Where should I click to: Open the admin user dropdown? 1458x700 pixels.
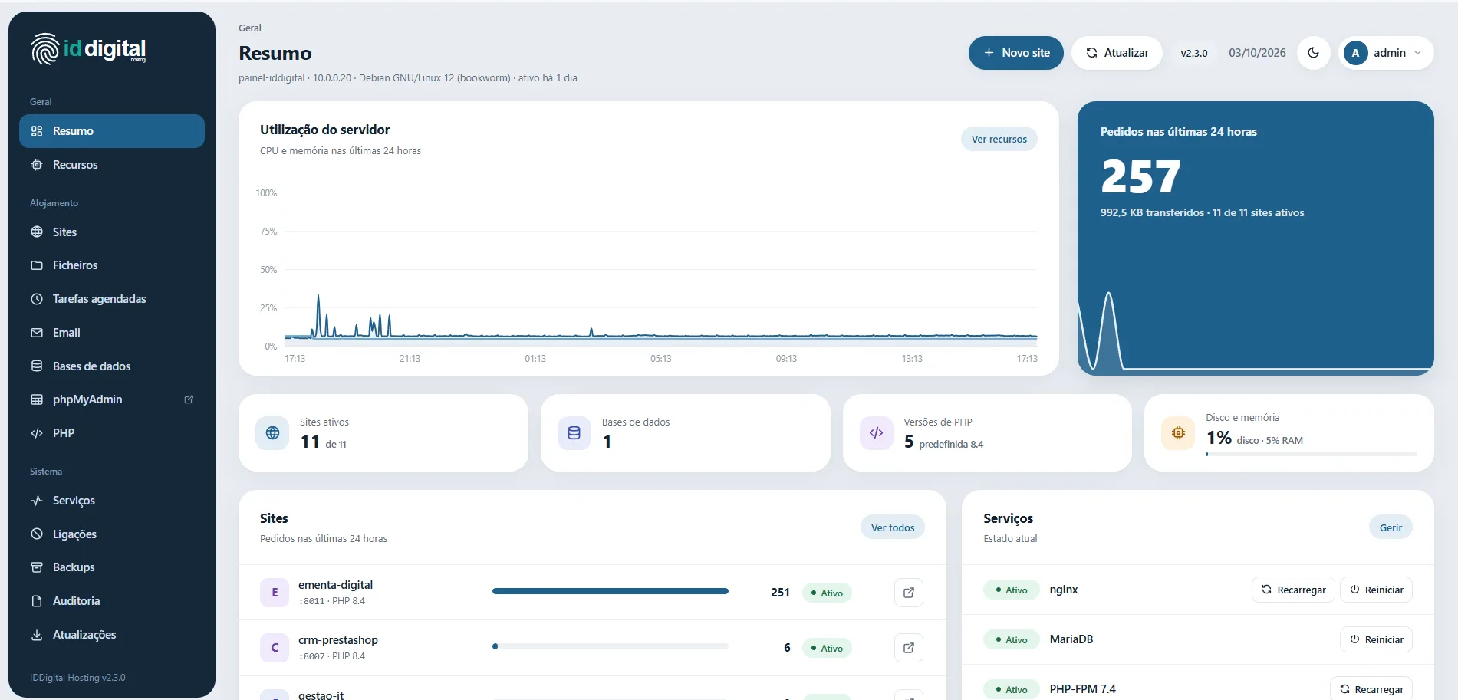[x=1386, y=53]
